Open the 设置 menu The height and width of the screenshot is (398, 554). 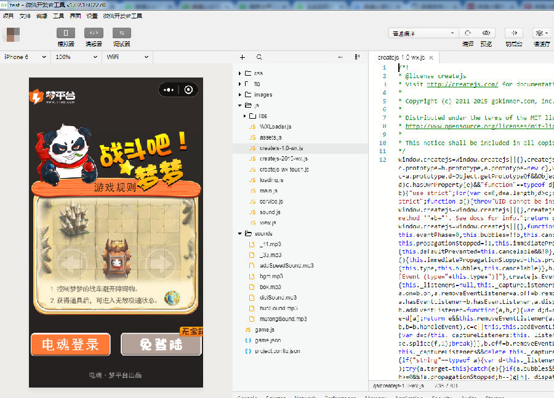(x=92, y=16)
